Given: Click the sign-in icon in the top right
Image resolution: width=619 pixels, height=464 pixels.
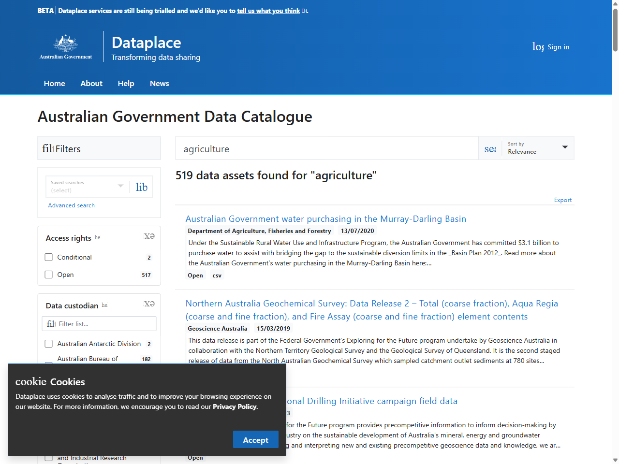Looking at the screenshot, I should (x=538, y=46).
